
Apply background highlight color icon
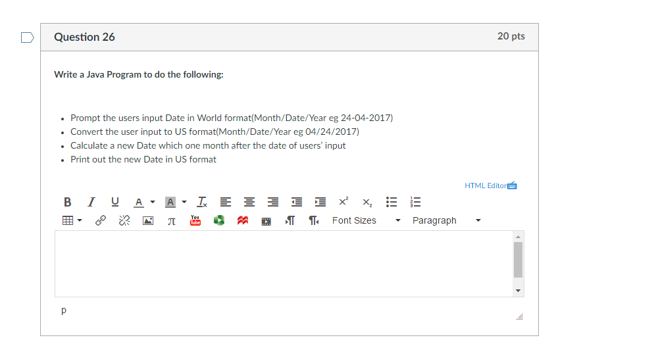170,202
